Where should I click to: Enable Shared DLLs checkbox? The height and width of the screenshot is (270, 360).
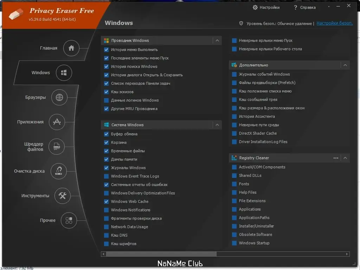234,176
